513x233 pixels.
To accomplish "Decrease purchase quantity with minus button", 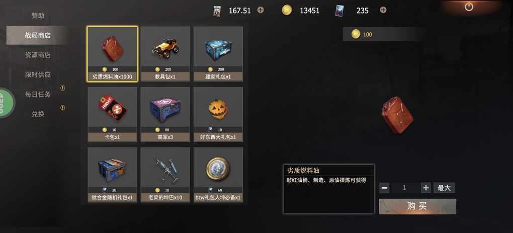I will [384, 188].
